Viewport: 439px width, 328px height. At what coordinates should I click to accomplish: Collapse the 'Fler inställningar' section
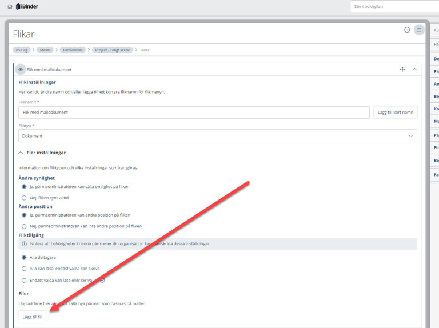click(x=21, y=153)
